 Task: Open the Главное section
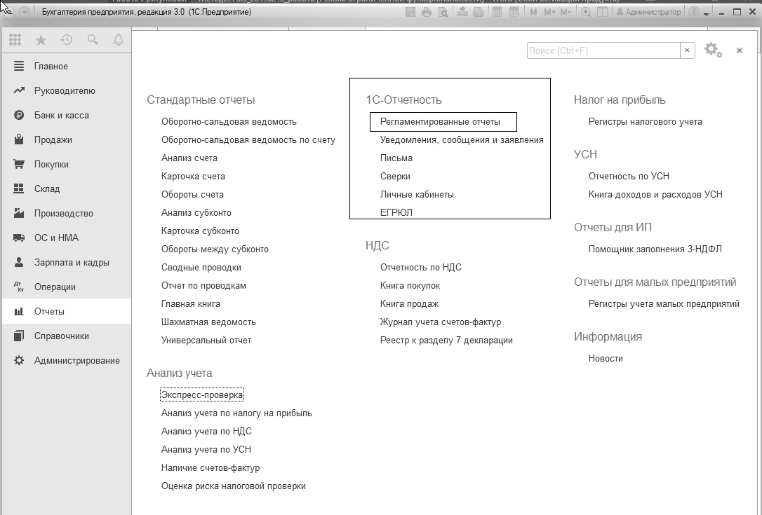pos(66,66)
